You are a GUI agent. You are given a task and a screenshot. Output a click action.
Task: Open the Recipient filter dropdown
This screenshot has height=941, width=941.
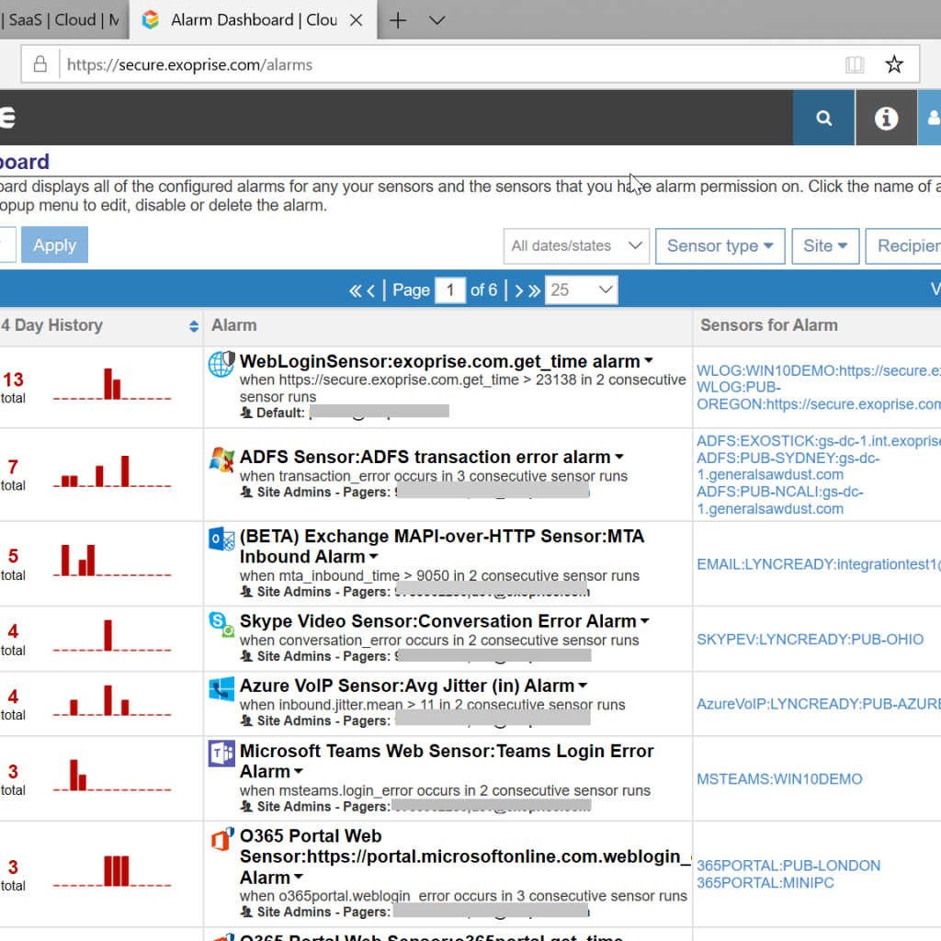coord(903,246)
